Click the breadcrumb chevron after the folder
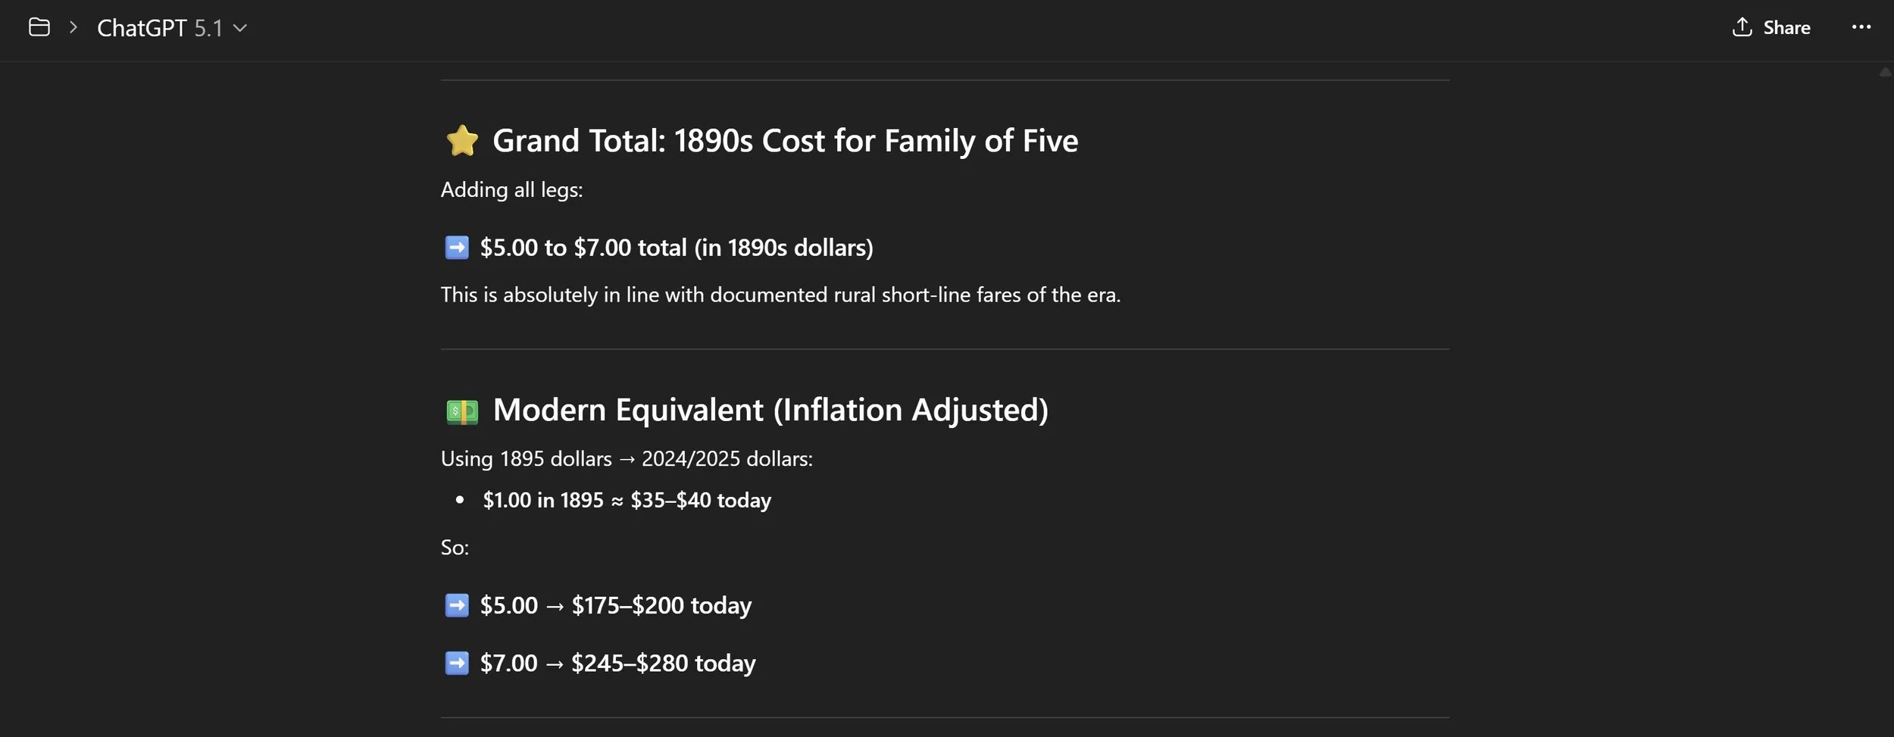 point(73,28)
